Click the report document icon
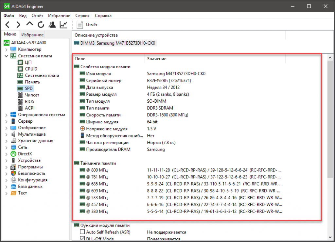The image size is (335, 242). tap(80, 25)
